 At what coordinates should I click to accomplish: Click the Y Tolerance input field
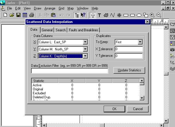point(129,56)
